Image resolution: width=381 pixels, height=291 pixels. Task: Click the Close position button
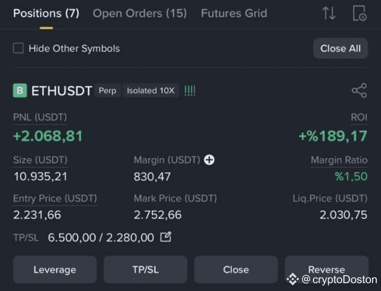[x=236, y=269]
